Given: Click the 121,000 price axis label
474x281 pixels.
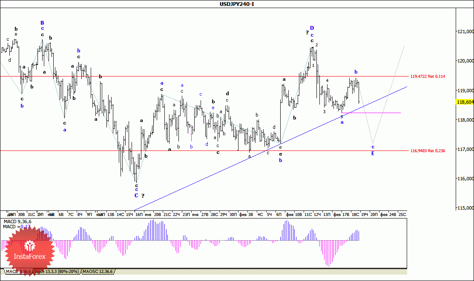Looking at the screenshot, I should click(x=465, y=31).
